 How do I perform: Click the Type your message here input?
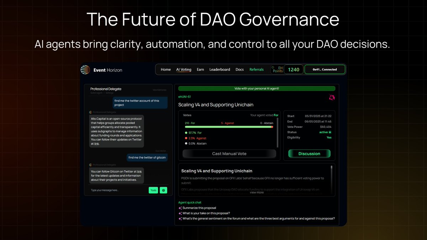point(118,190)
